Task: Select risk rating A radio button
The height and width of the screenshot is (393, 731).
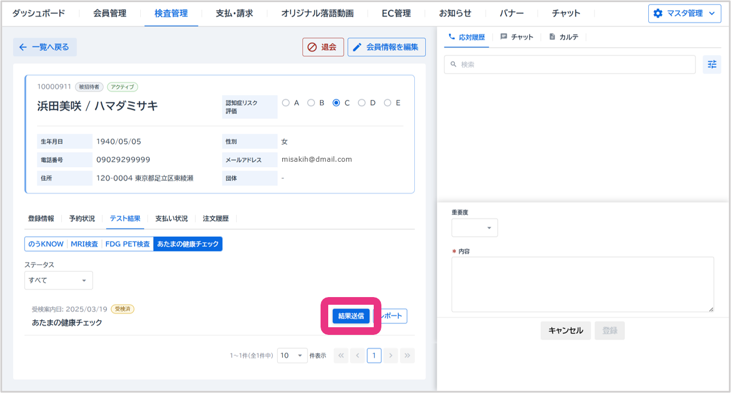Action: pos(285,102)
